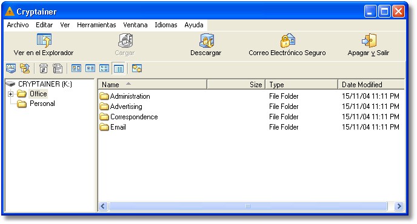Open the Herramientas menu
Screen dimensions: 417x224
pos(96,25)
